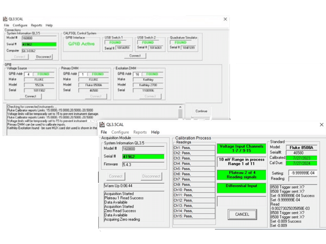Click the Continue button beside the log
The image size is (326, 244).
[201, 111]
